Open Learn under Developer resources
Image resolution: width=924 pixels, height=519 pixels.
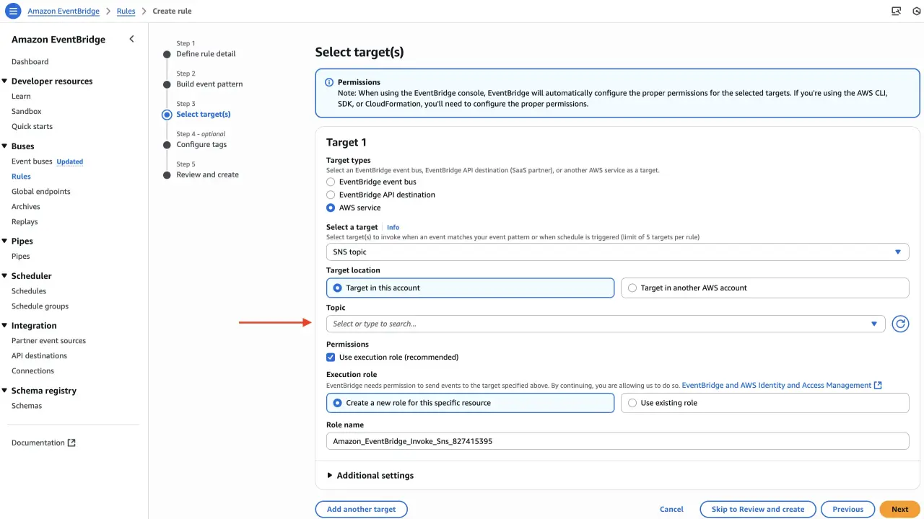pos(21,97)
